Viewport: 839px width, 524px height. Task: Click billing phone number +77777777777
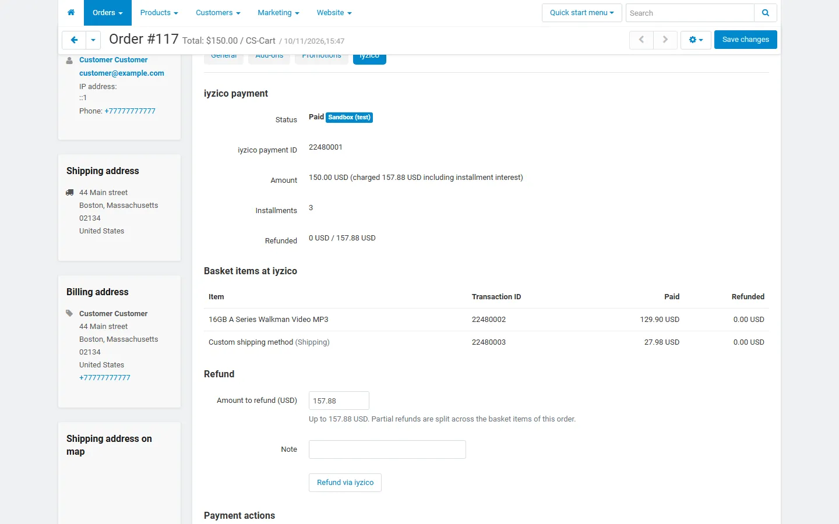coord(105,378)
